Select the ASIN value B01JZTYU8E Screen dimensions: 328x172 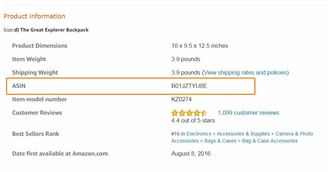pyautogui.click(x=189, y=86)
